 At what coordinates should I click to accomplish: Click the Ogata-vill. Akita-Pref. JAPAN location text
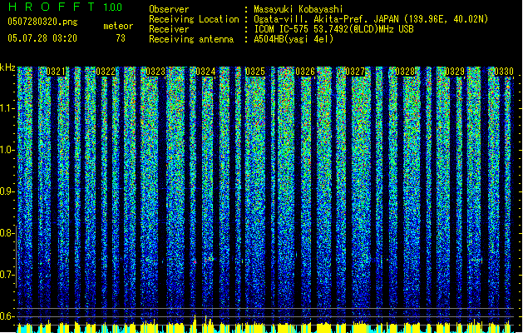[x=371, y=19]
